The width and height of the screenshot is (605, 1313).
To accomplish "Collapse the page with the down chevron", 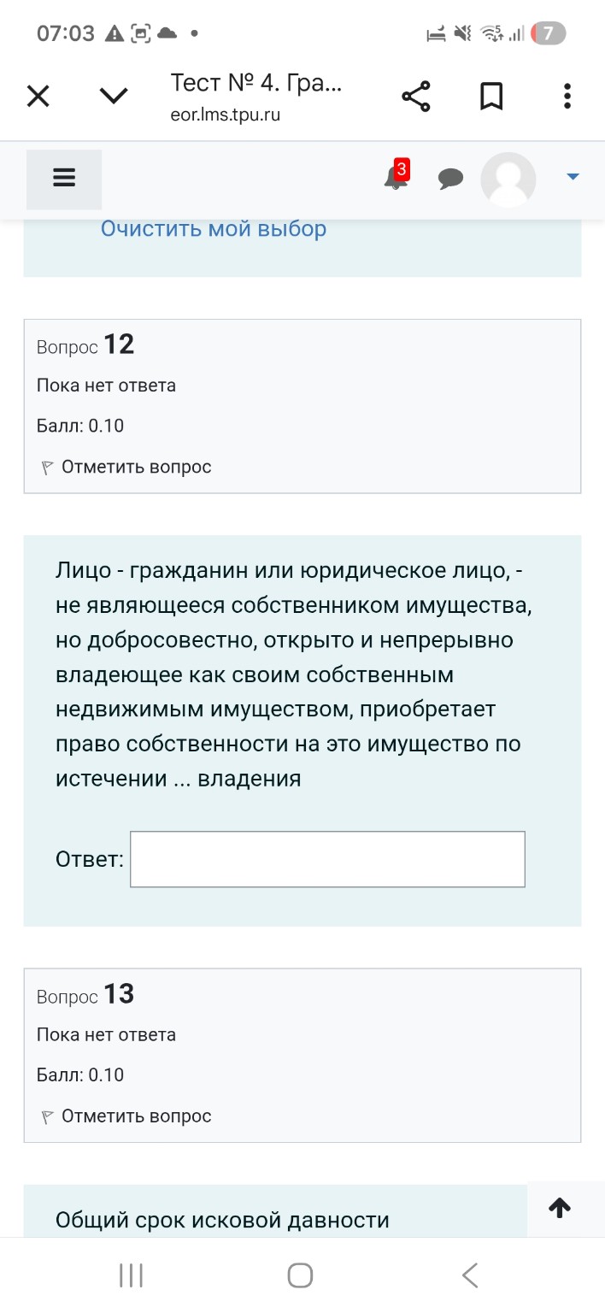I will 112,96.
